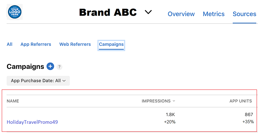Open the App Purchase Date: All dropdown
258x136 pixels.
pyautogui.click(x=38, y=81)
